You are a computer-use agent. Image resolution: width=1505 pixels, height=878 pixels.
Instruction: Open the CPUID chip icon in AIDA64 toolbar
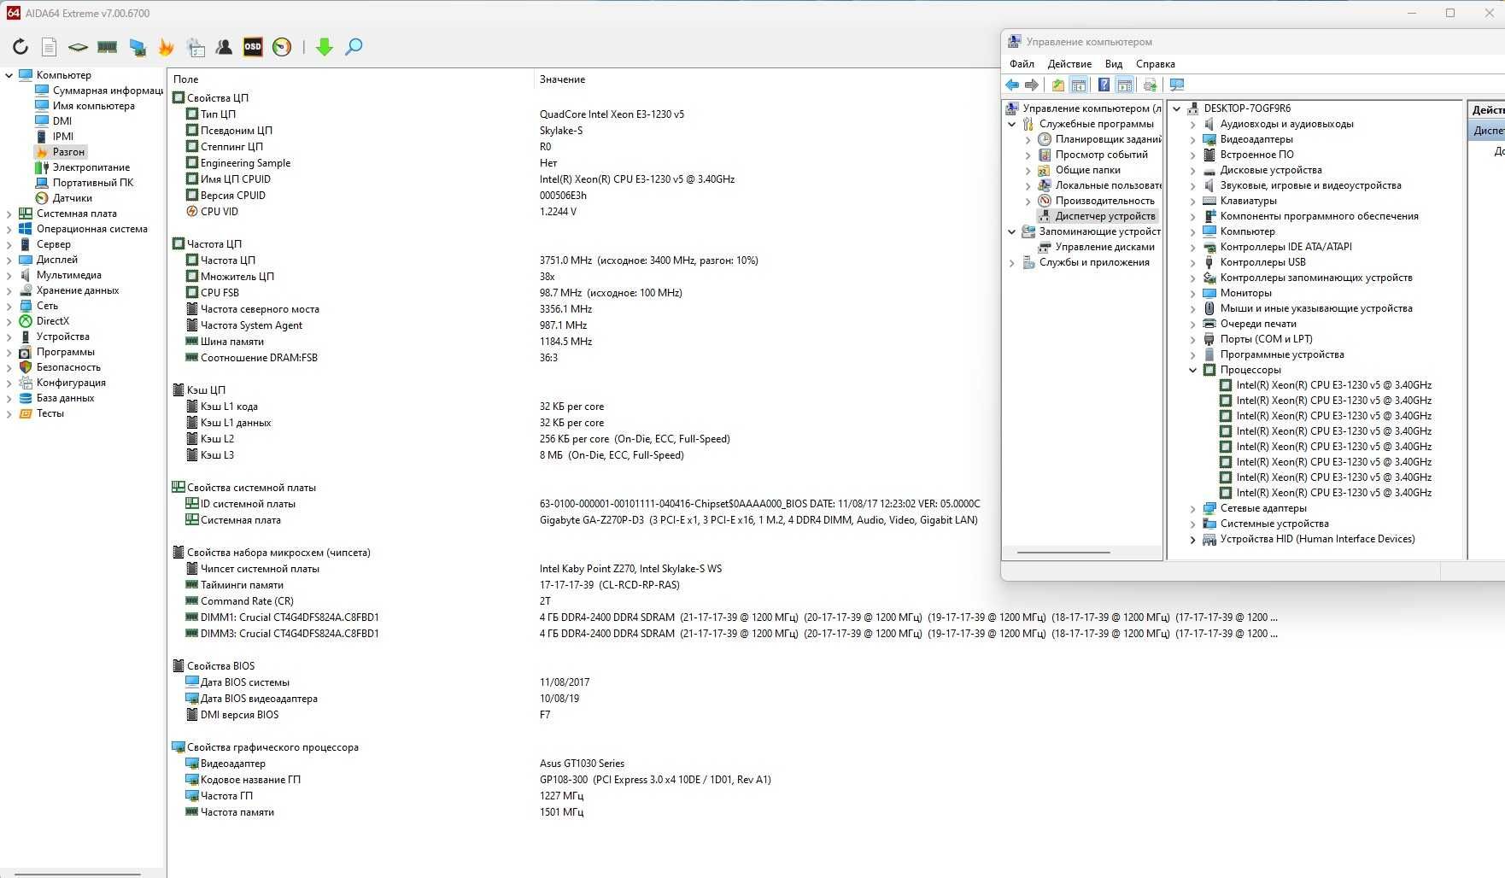click(x=78, y=47)
